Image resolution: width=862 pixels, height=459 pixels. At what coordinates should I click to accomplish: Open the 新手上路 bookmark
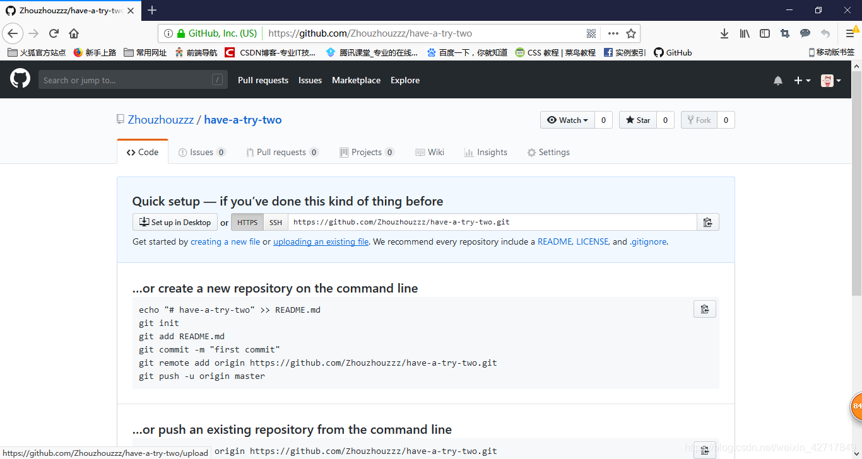click(95, 52)
